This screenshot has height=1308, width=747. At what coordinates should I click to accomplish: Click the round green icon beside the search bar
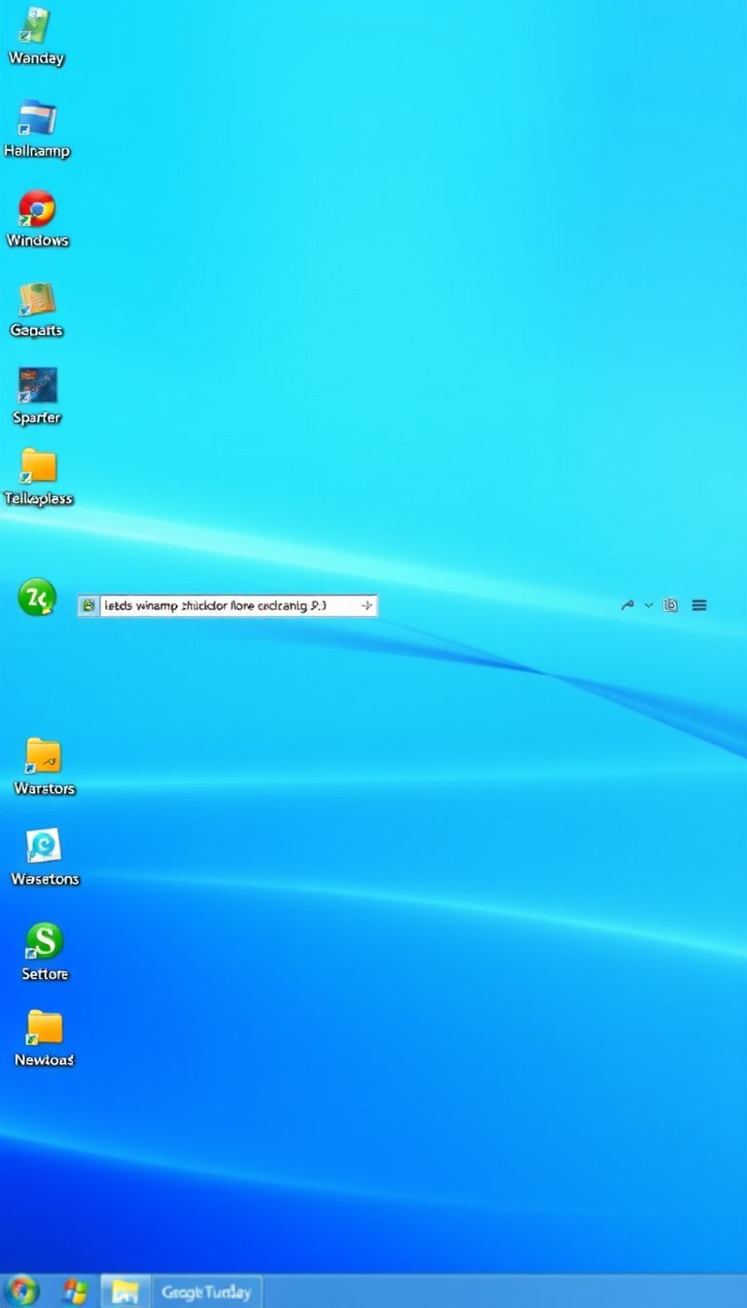click(37, 598)
